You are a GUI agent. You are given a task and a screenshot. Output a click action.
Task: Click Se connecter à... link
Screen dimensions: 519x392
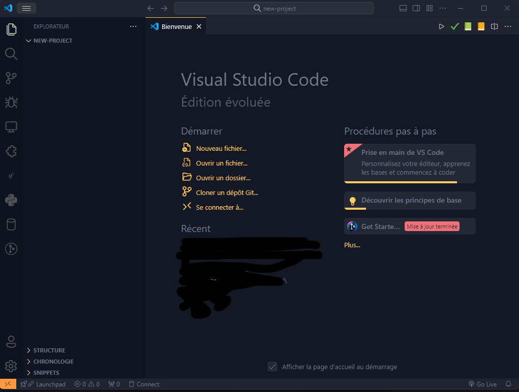click(x=220, y=208)
